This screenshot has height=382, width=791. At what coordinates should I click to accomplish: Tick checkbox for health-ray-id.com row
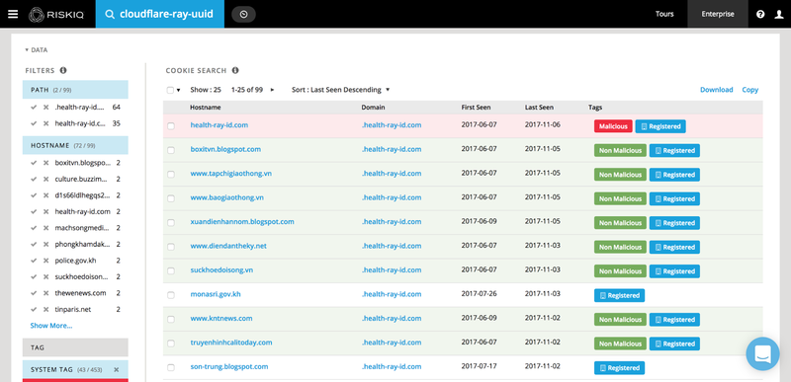coord(171,125)
